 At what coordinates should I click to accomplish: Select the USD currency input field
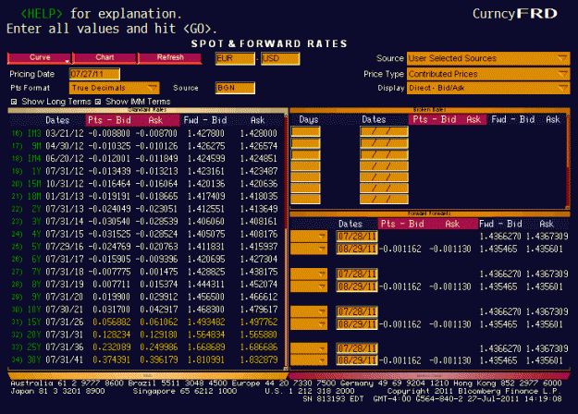coord(280,58)
